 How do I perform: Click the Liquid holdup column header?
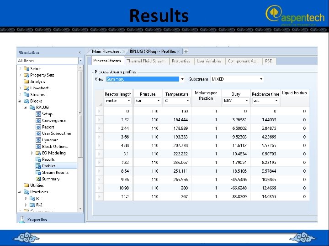click(295, 98)
